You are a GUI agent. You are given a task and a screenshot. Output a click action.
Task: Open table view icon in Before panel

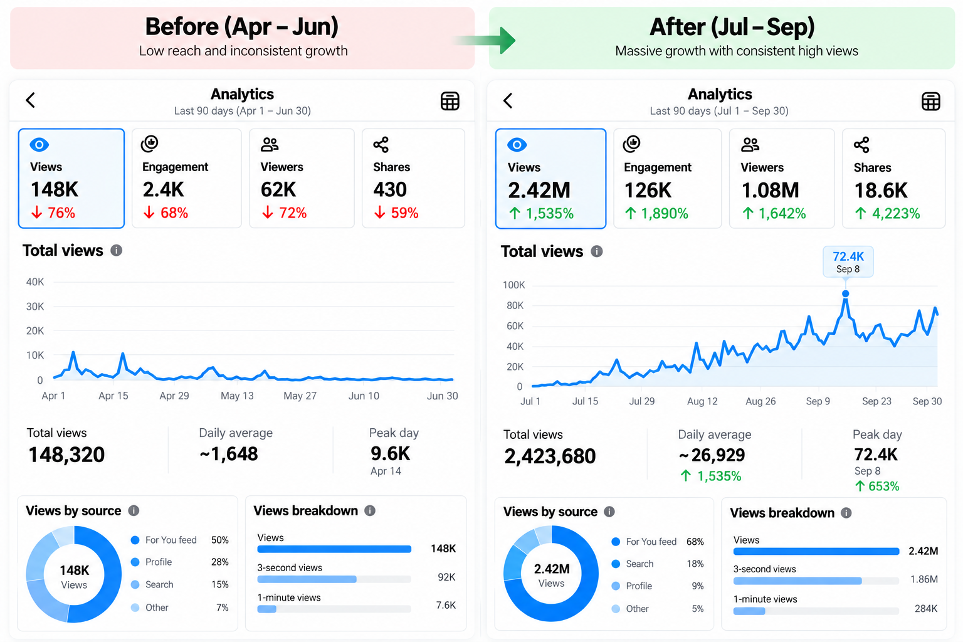450,101
